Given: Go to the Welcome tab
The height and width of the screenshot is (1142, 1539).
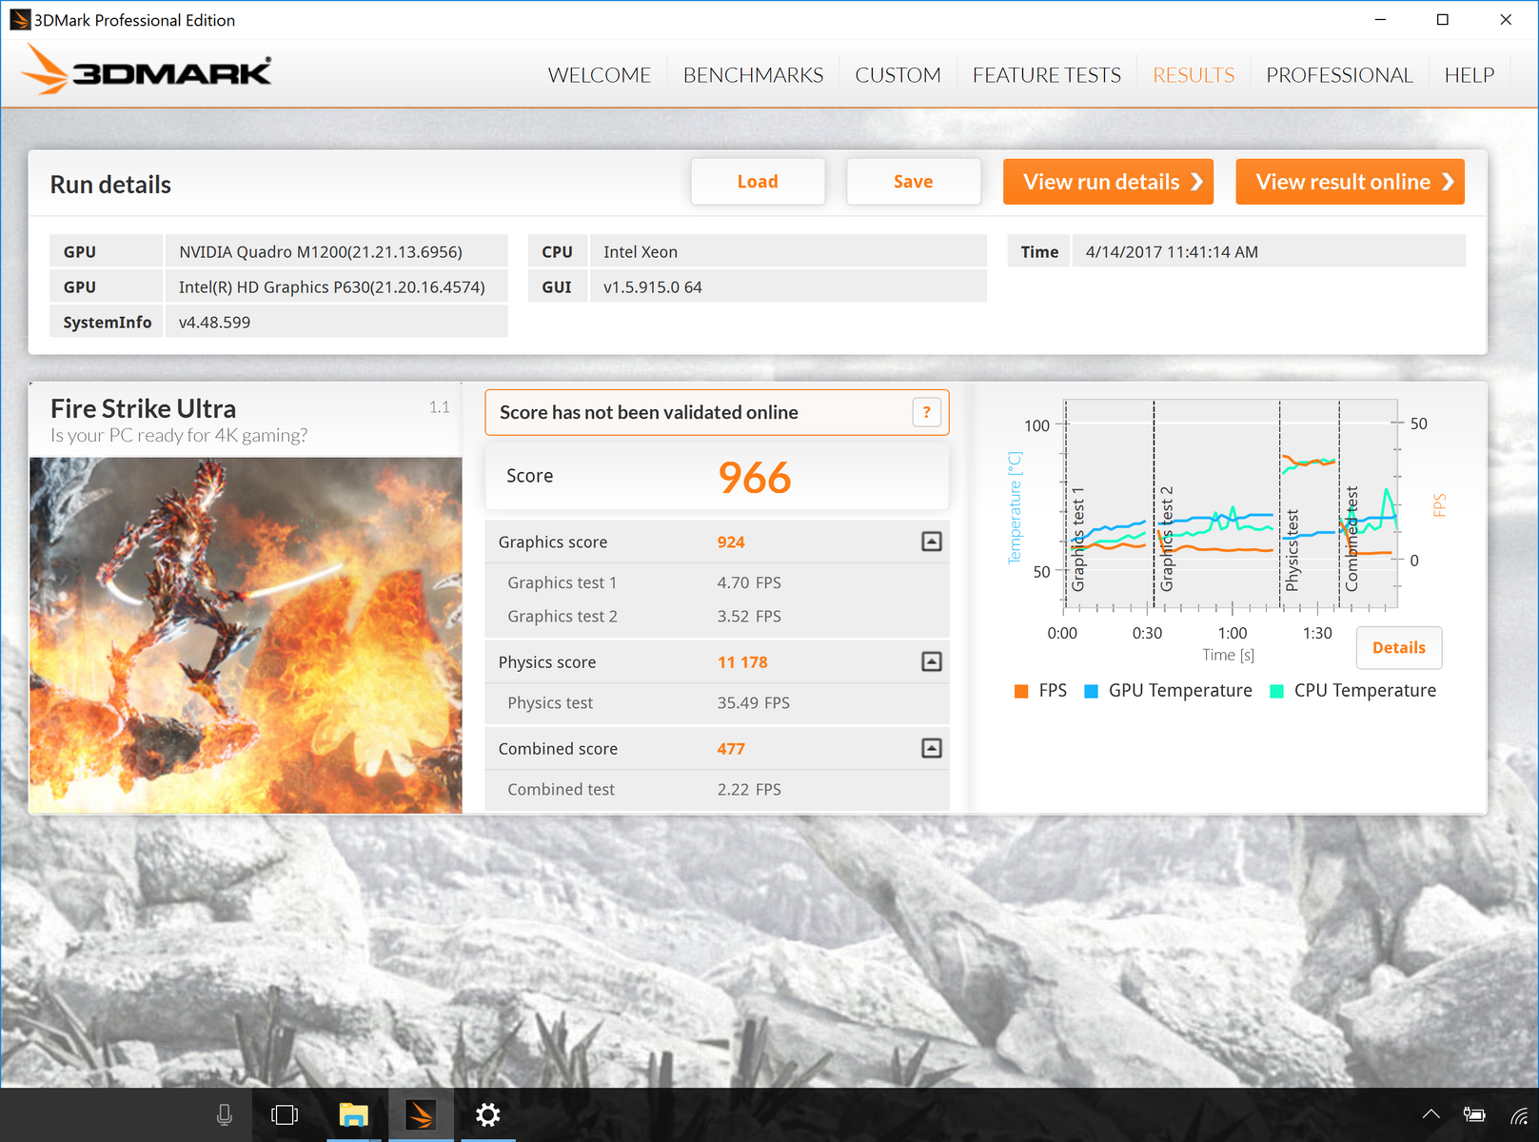Looking at the screenshot, I should tap(600, 75).
